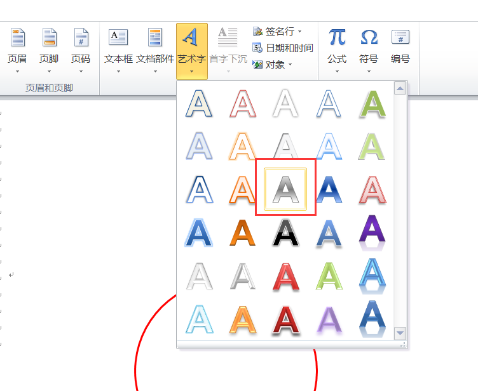Image resolution: width=478 pixels, height=391 pixels.
Task: Insert a 签名行 signature line
Action: point(273,31)
